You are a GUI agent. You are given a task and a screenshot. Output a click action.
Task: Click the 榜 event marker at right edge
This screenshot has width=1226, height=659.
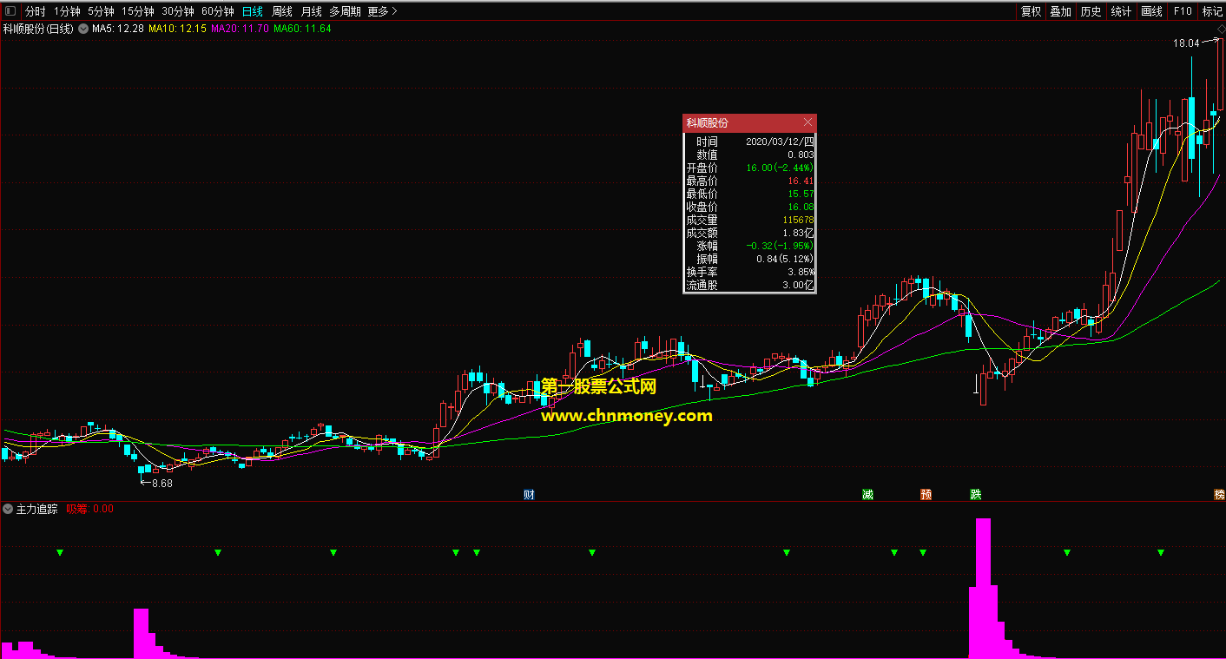[1220, 495]
